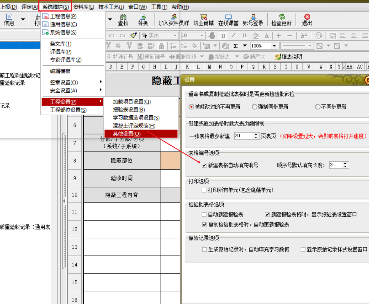The height and width of the screenshot is (304, 369).
Task: Enable 显示原始记录样式设置窗口 checkbox
Action: (303, 249)
